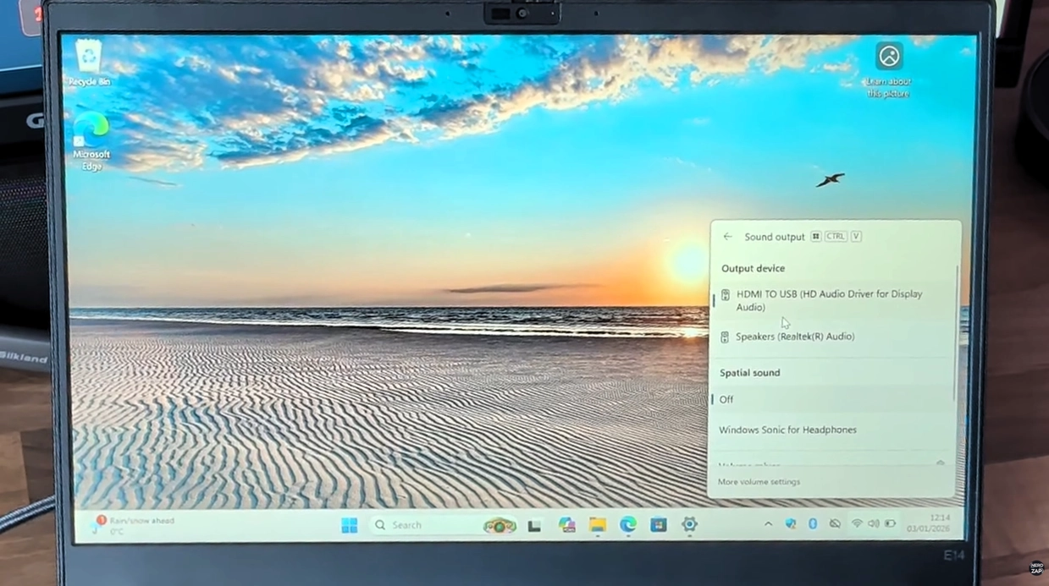Open File Explorer from the taskbar
Screen dimensions: 1049x586
[598, 525]
